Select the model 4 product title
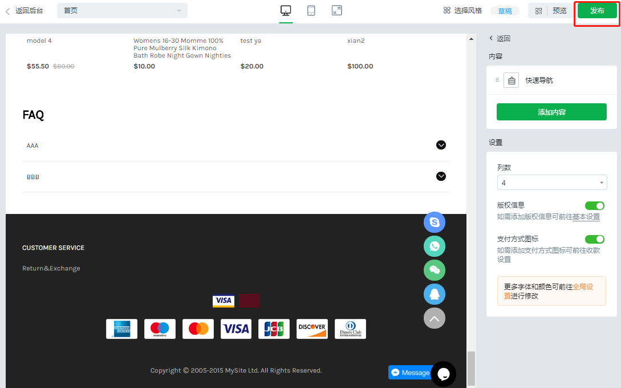This screenshot has width=621, height=388. point(39,41)
